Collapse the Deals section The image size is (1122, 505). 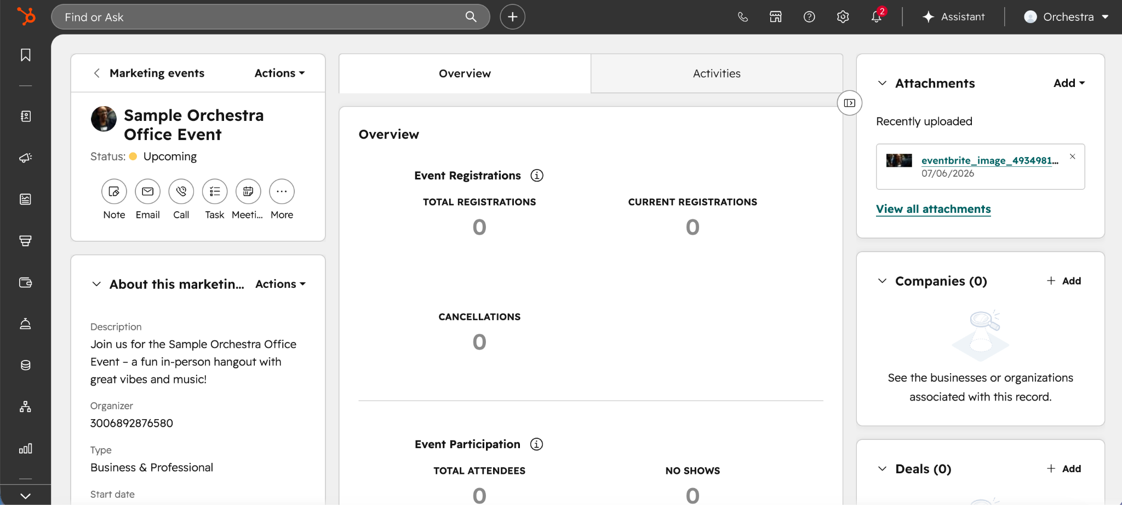tap(882, 469)
